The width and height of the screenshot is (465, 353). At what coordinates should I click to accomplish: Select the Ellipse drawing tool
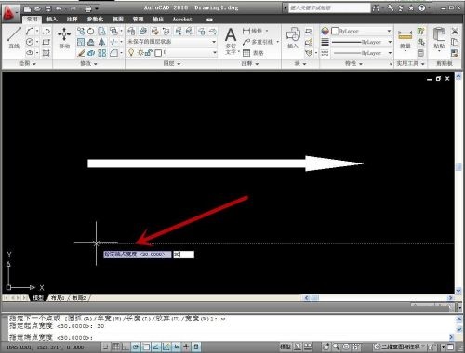click(30, 53)
